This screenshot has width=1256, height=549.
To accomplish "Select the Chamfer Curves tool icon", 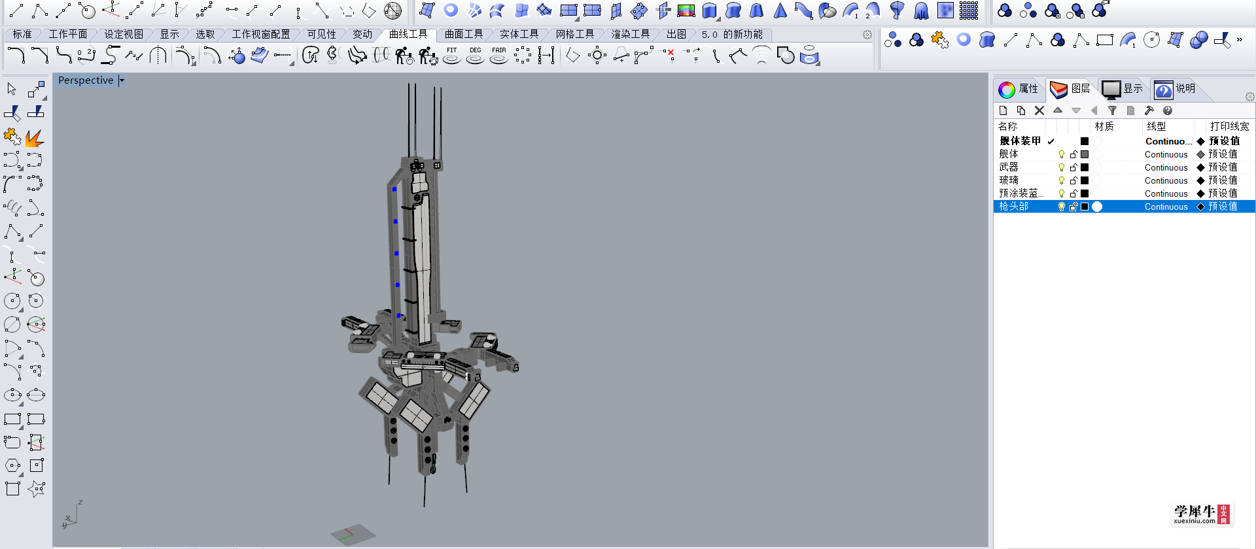I will 40,56.
